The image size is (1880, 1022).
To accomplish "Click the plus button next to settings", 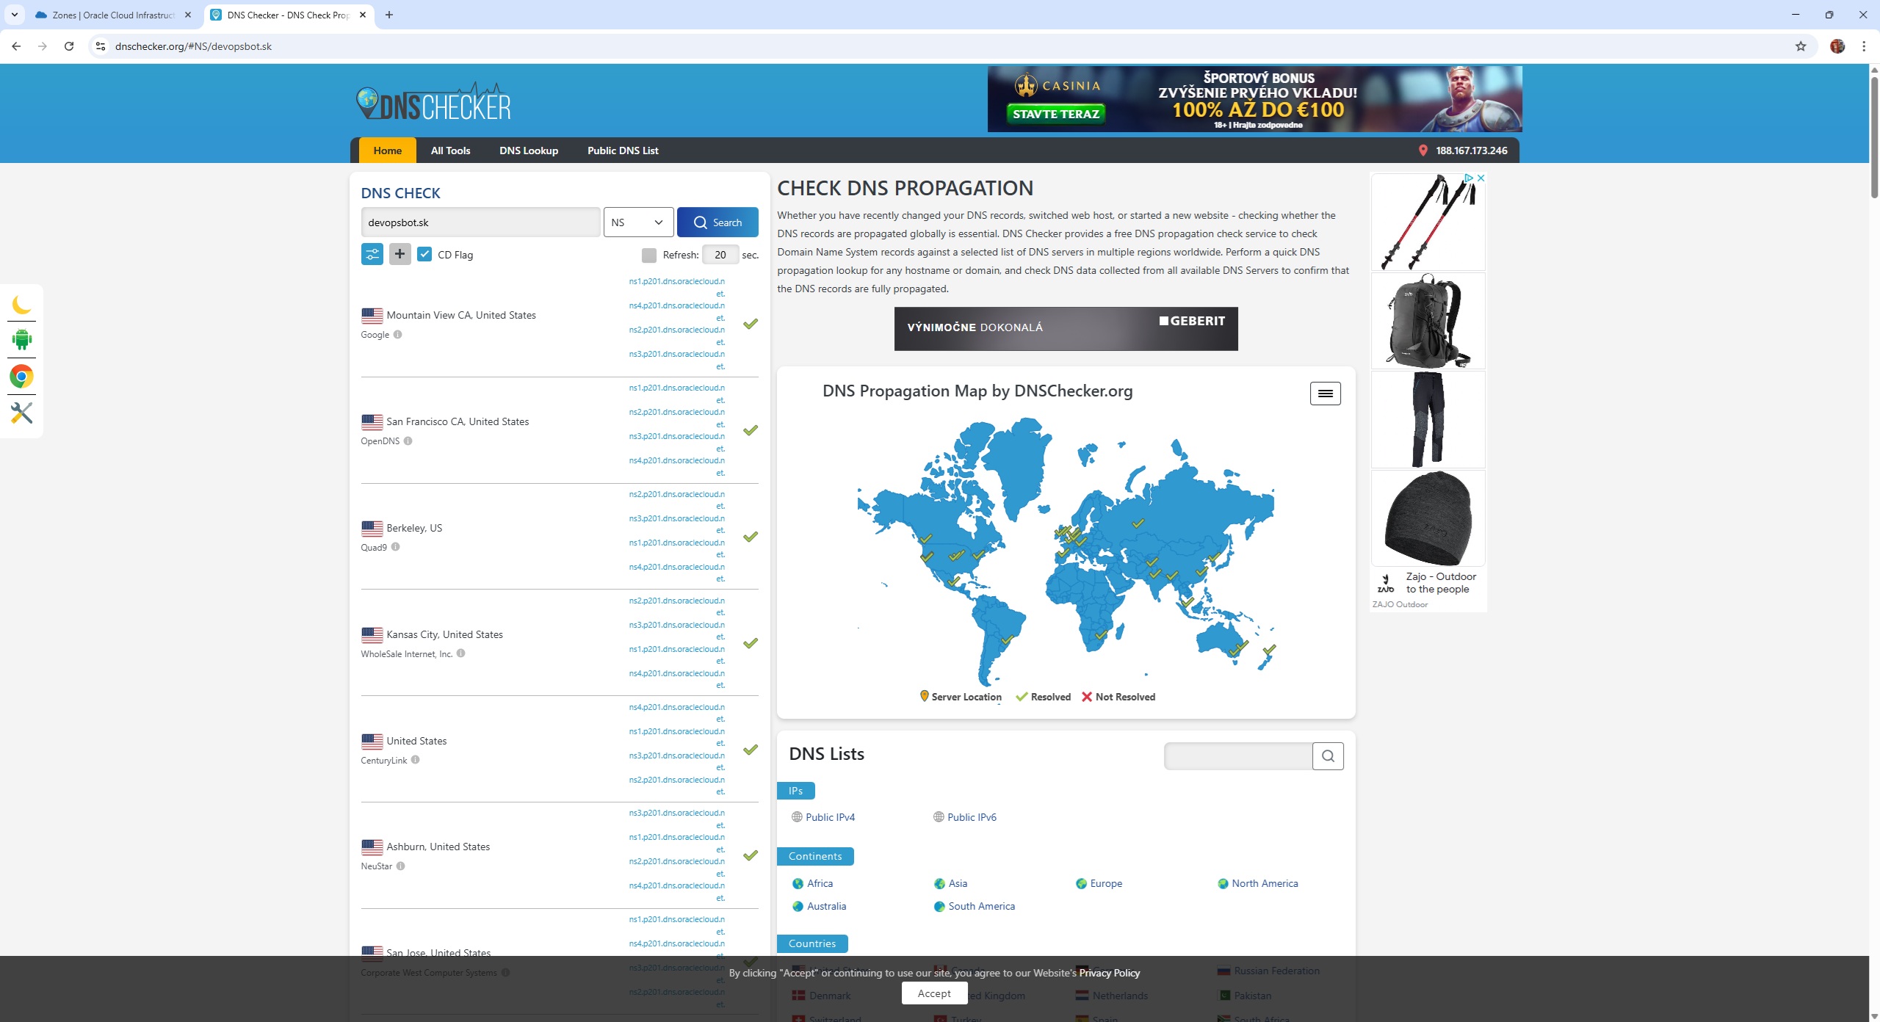I will [x=399, y=254].
